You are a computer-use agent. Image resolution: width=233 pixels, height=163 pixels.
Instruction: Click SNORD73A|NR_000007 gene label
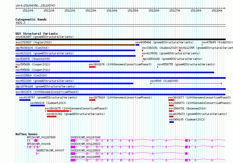(50, 150)
